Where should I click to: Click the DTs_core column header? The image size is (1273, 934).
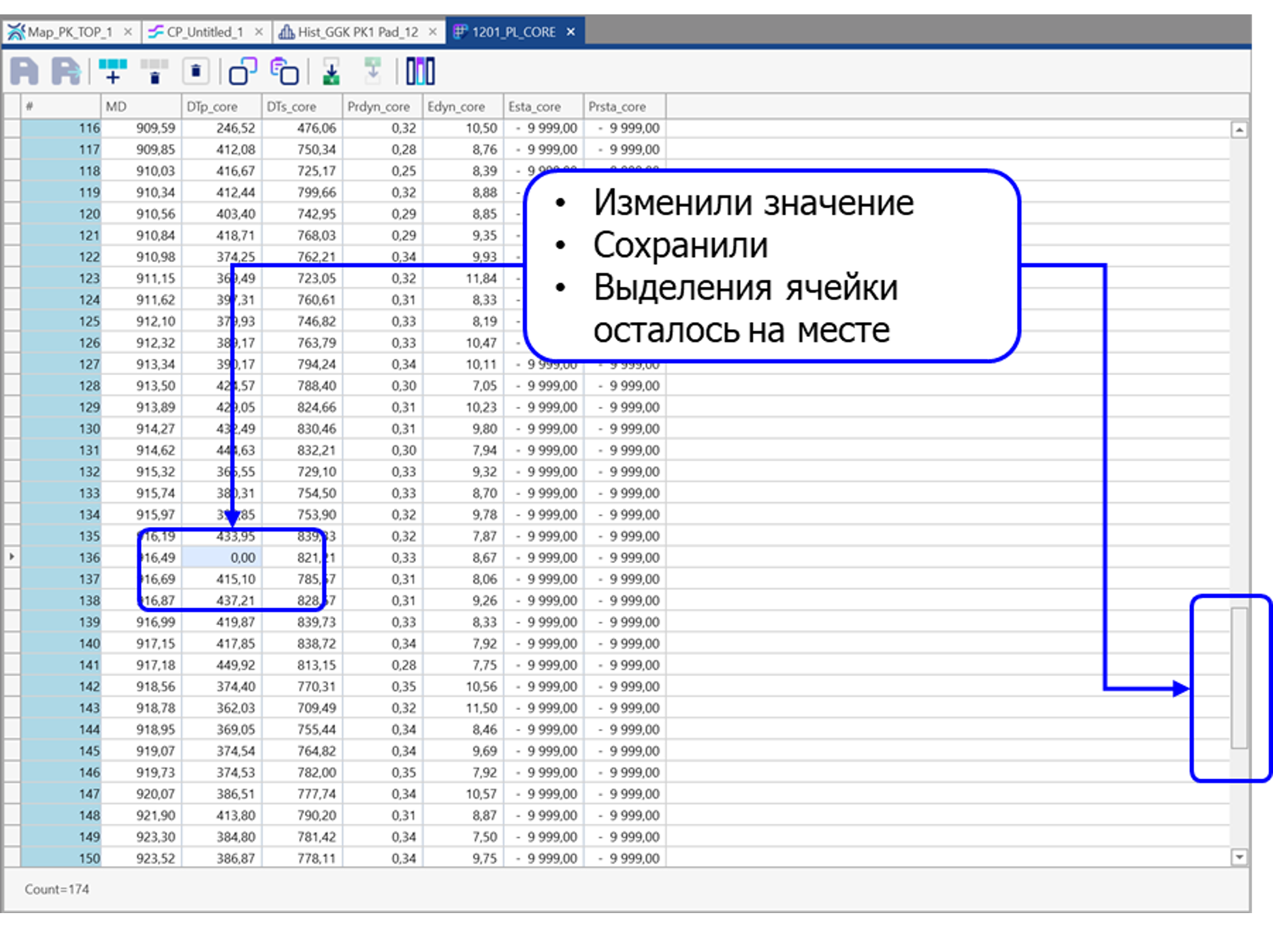tap(302, 106)
